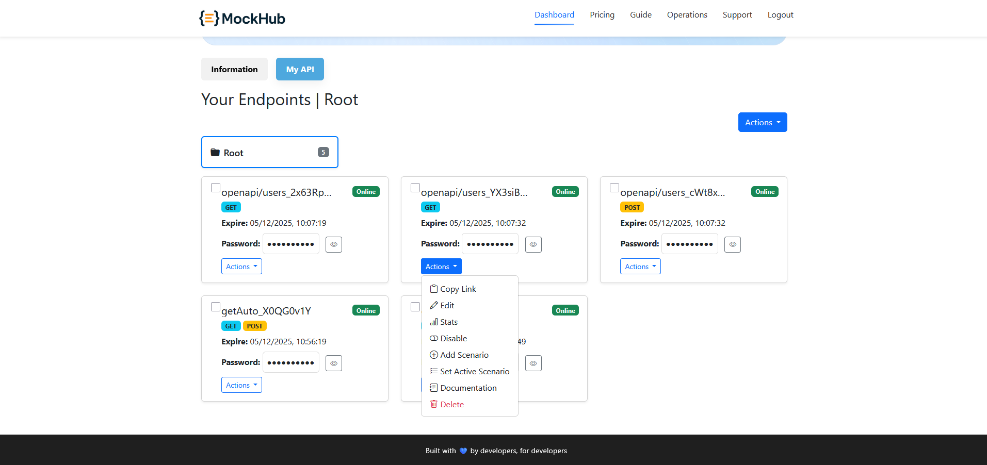Viewport: 987px width, 465px height.
Task: Open the Operations menu item
Action: click(x=687, y=15)
